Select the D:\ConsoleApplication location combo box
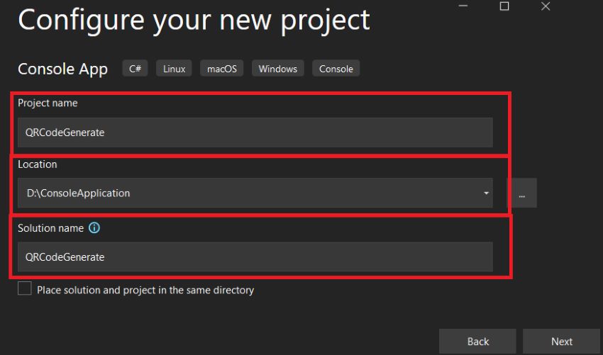 click(255, 193)
